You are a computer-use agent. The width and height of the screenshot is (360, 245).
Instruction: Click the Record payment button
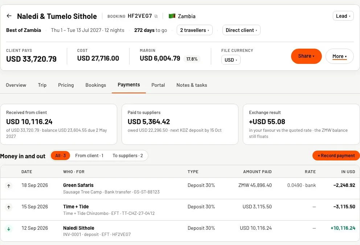point(336,156)
